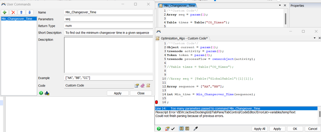Open tab dropdown arrow of Min_Changeover_Time editor

(280, 5)
